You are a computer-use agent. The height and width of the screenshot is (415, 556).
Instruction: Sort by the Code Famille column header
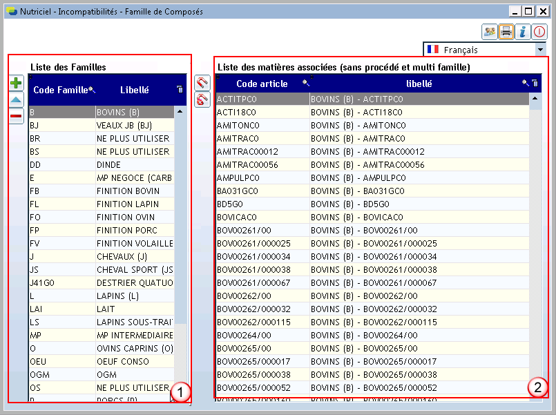60,90
